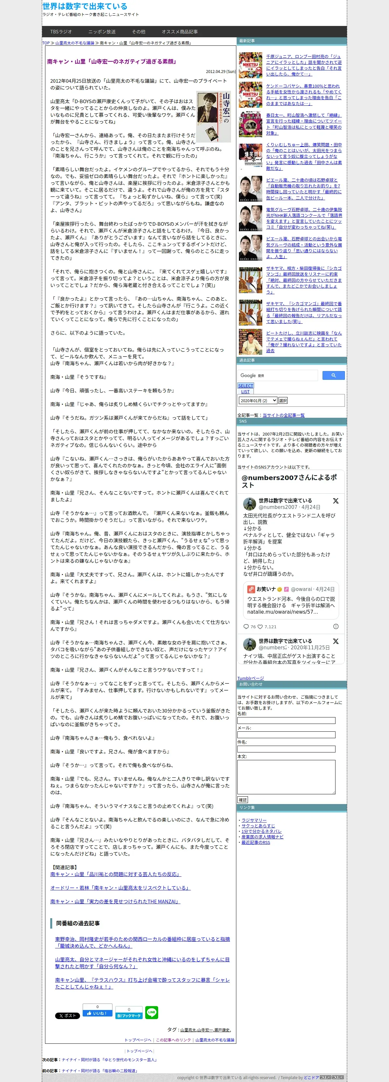Open 当サイトの全記事一覧 link
This screenshot has width=389, height=1082.
[284, 415]
